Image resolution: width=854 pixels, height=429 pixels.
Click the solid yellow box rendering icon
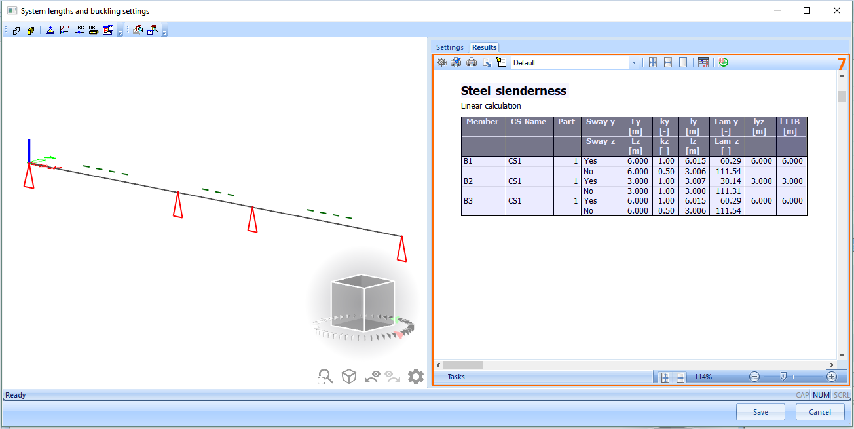tap(31, 30)
